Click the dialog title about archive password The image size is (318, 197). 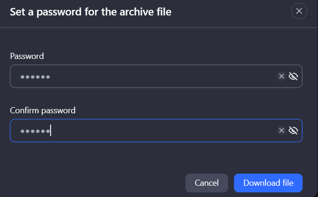tap(90, 12)
